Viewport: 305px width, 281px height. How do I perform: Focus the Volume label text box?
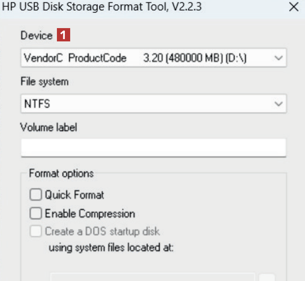click(153, 147)
